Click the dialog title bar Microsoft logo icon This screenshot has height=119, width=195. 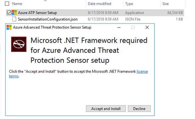click(x=9, y=27)
